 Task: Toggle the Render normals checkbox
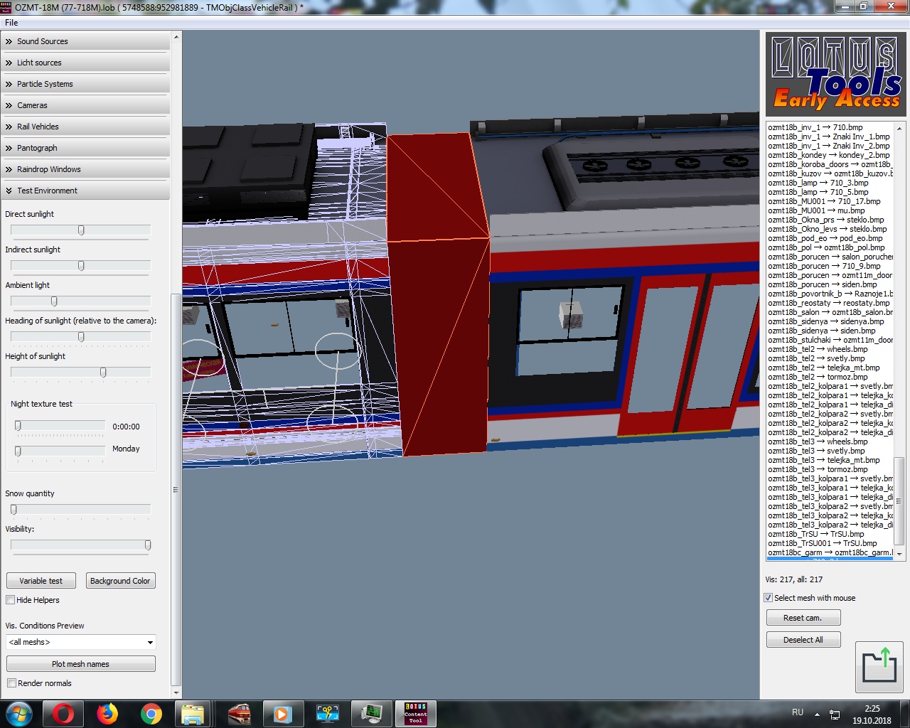tap(11, 683)
